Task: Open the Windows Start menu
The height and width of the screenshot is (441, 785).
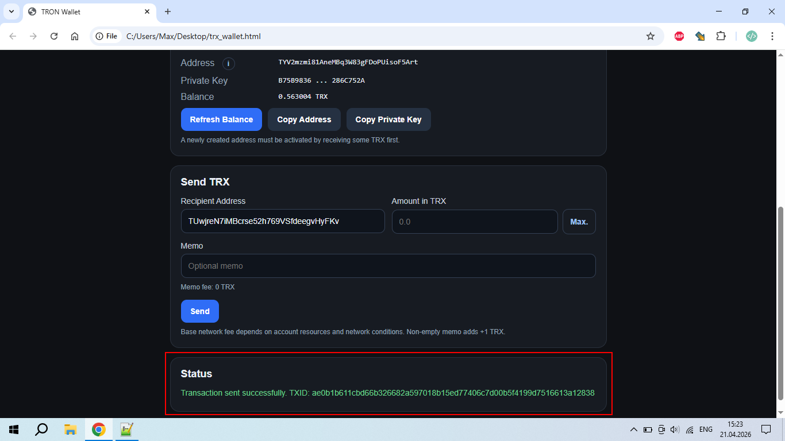Action: [14, 430]
